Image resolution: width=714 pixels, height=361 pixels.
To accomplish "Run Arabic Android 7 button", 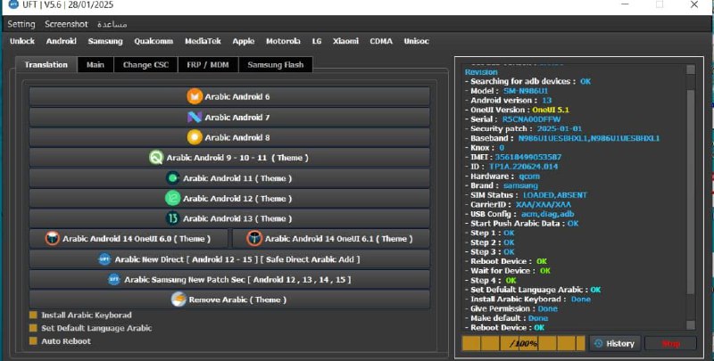I will pos(229,118).
